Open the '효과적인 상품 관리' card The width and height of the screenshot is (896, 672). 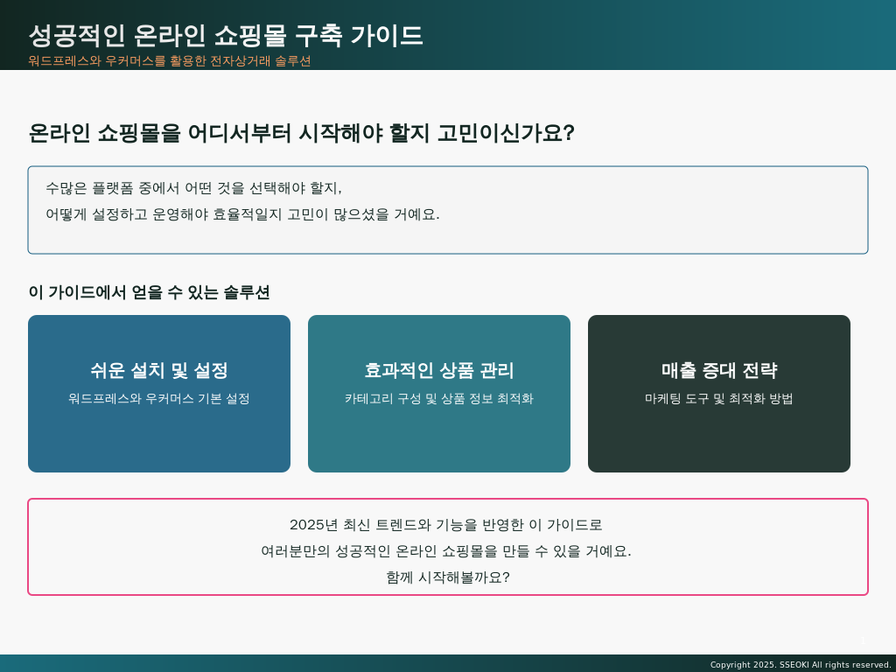tap(439, 394)
